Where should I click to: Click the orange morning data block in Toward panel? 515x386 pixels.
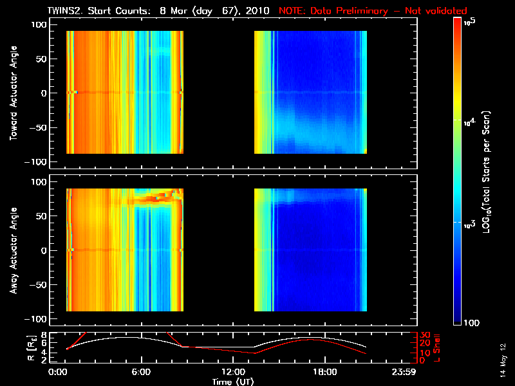[125, 92]
